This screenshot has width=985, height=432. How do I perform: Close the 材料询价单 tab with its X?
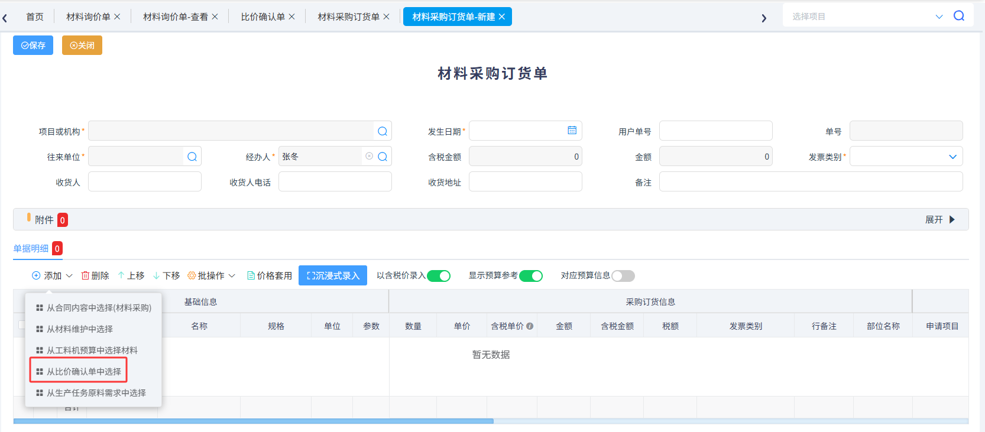point(117,17)
